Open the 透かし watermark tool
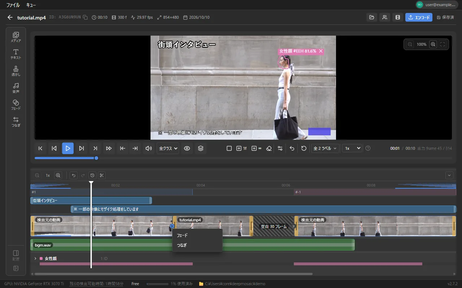462x288 pixels. [x=16, y=71]
